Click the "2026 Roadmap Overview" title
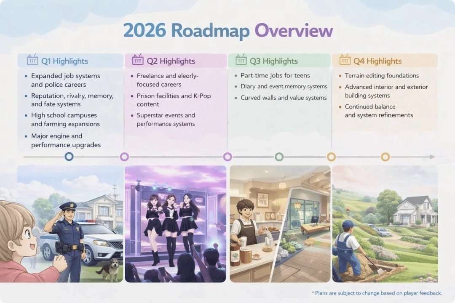 (228, 31)
